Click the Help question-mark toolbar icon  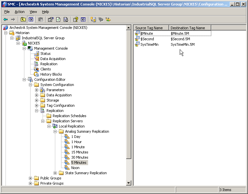[x=76, y=19]
